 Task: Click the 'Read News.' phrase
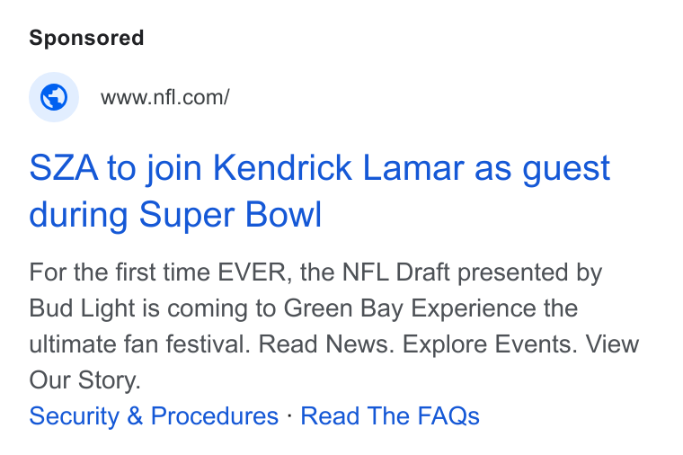click(326, 344)
